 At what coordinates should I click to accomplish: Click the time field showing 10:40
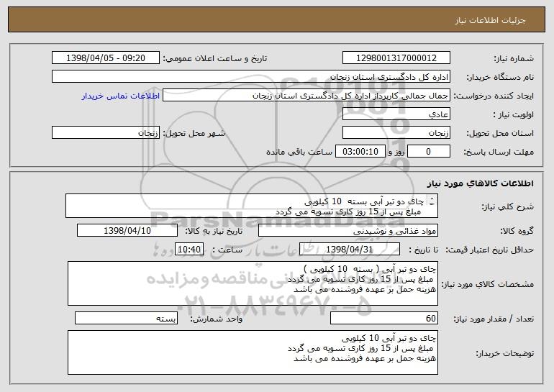click(189, 250)
